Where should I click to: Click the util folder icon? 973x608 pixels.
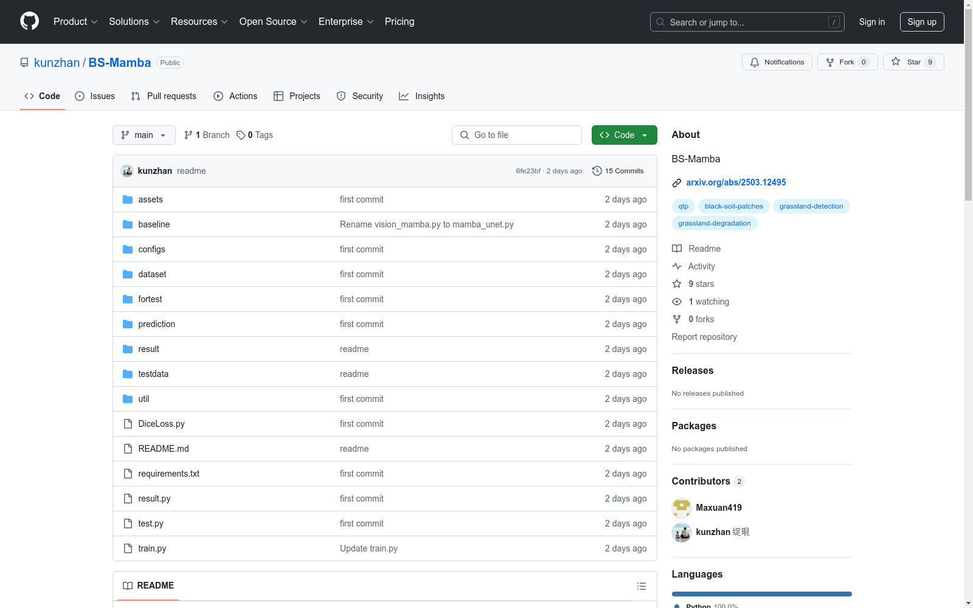(128, 399)
